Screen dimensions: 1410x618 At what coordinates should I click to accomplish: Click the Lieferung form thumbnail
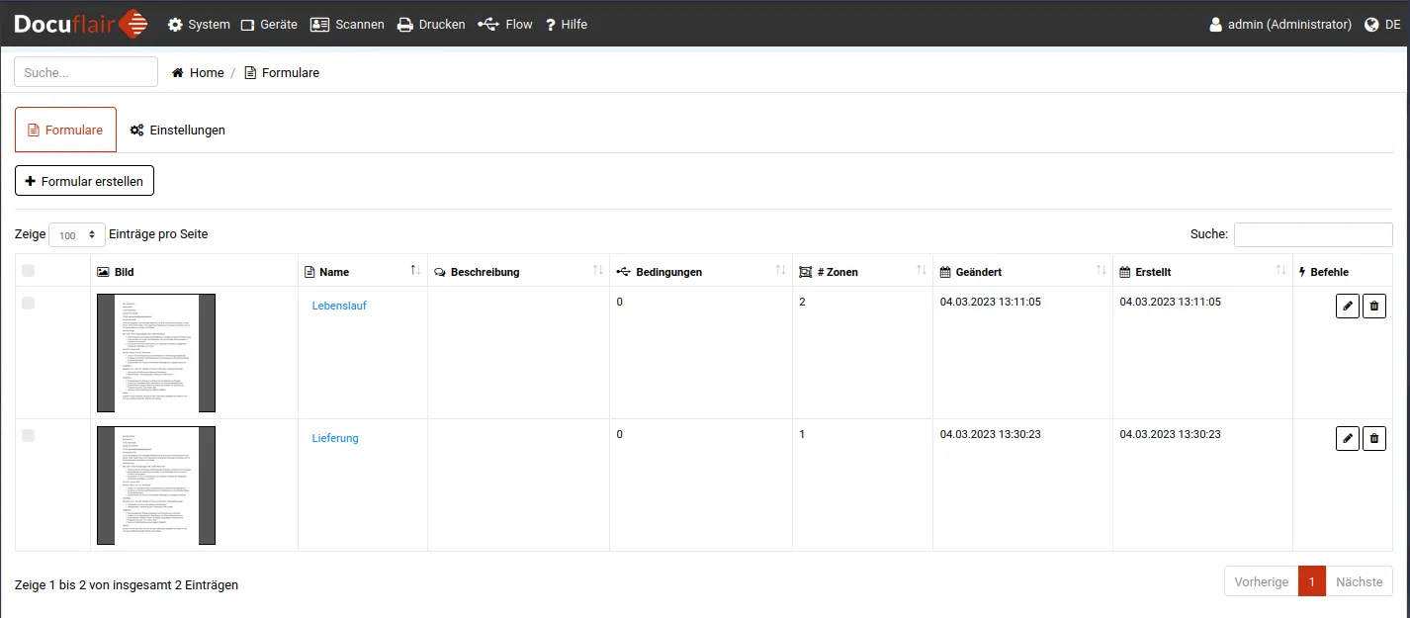(156, 486)
